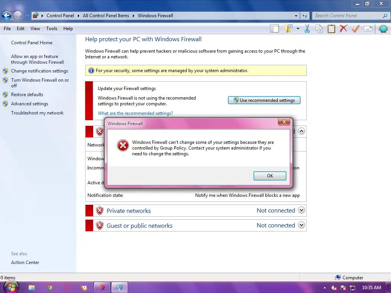Click the teal shell toolbar icon

[x=383, y=29]
